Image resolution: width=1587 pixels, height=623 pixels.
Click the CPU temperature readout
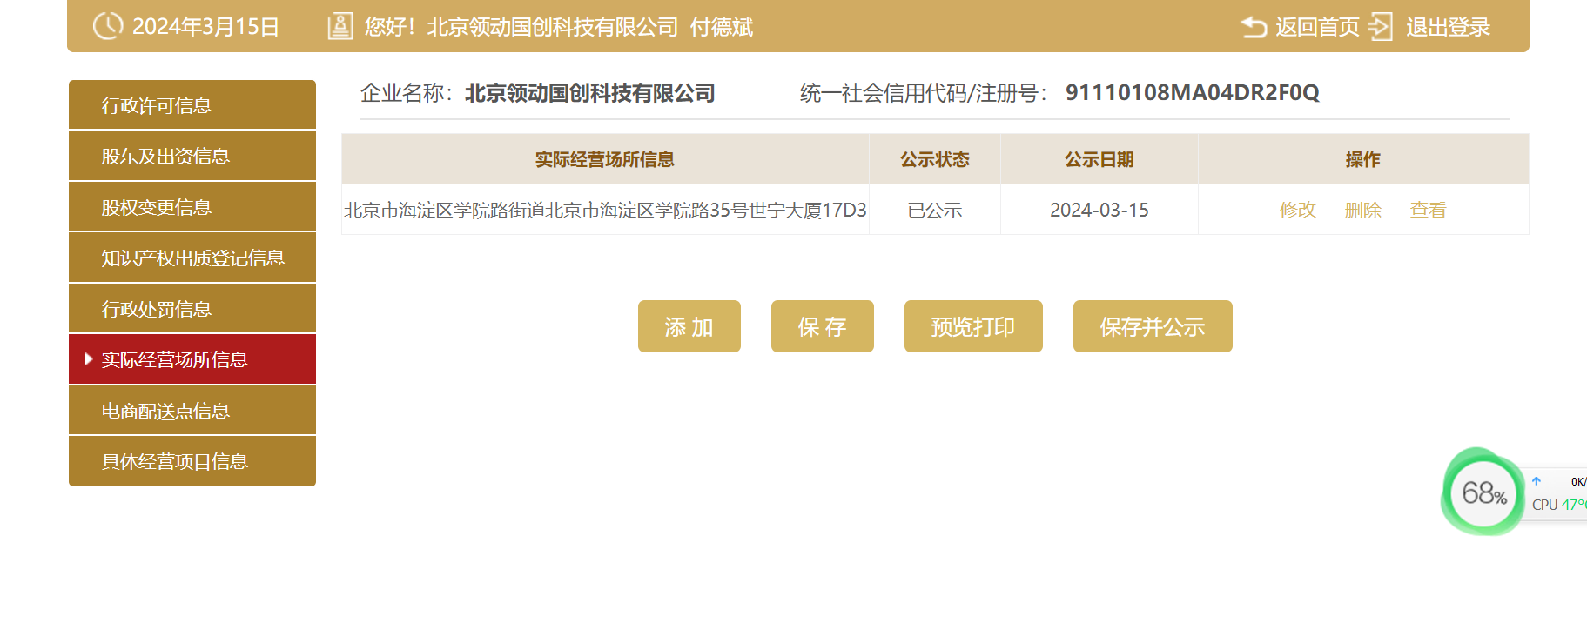(x=1559, y=505)
